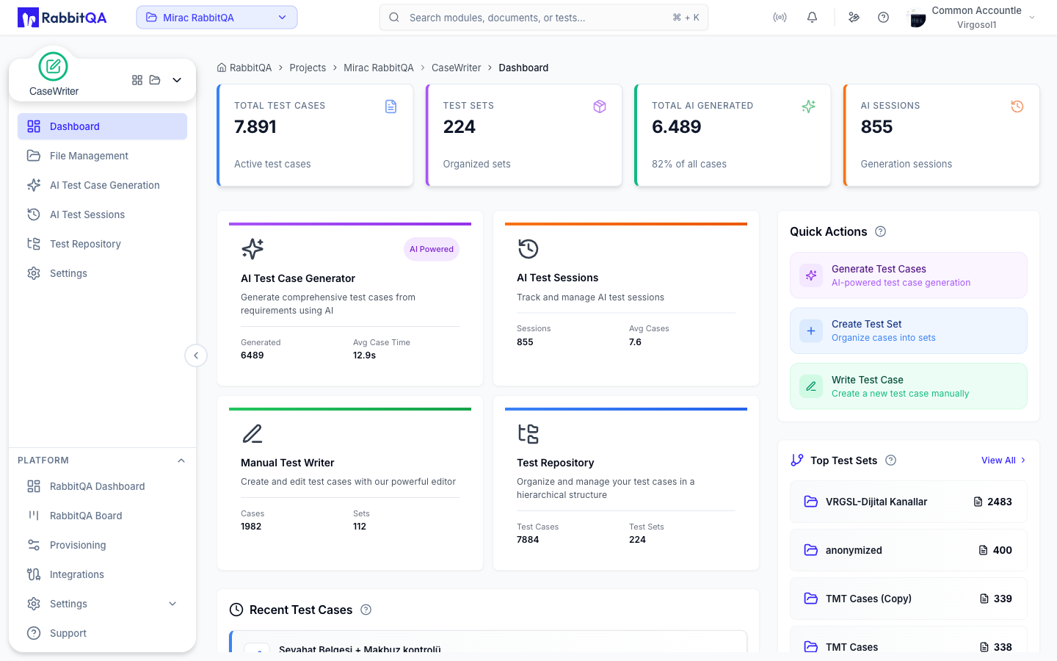Select Test Repository in sidebar

(102, 244)
